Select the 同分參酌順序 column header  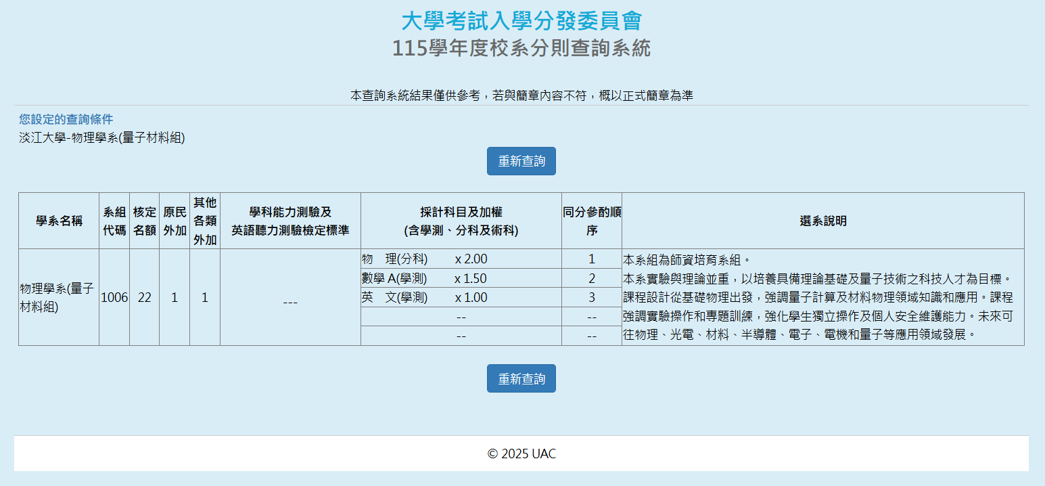(x=591, y=221)
